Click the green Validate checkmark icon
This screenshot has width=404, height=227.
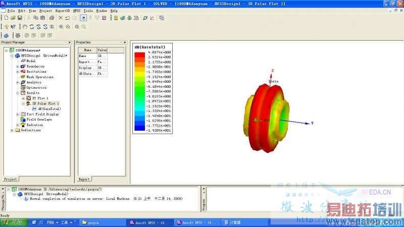point(123,18)
